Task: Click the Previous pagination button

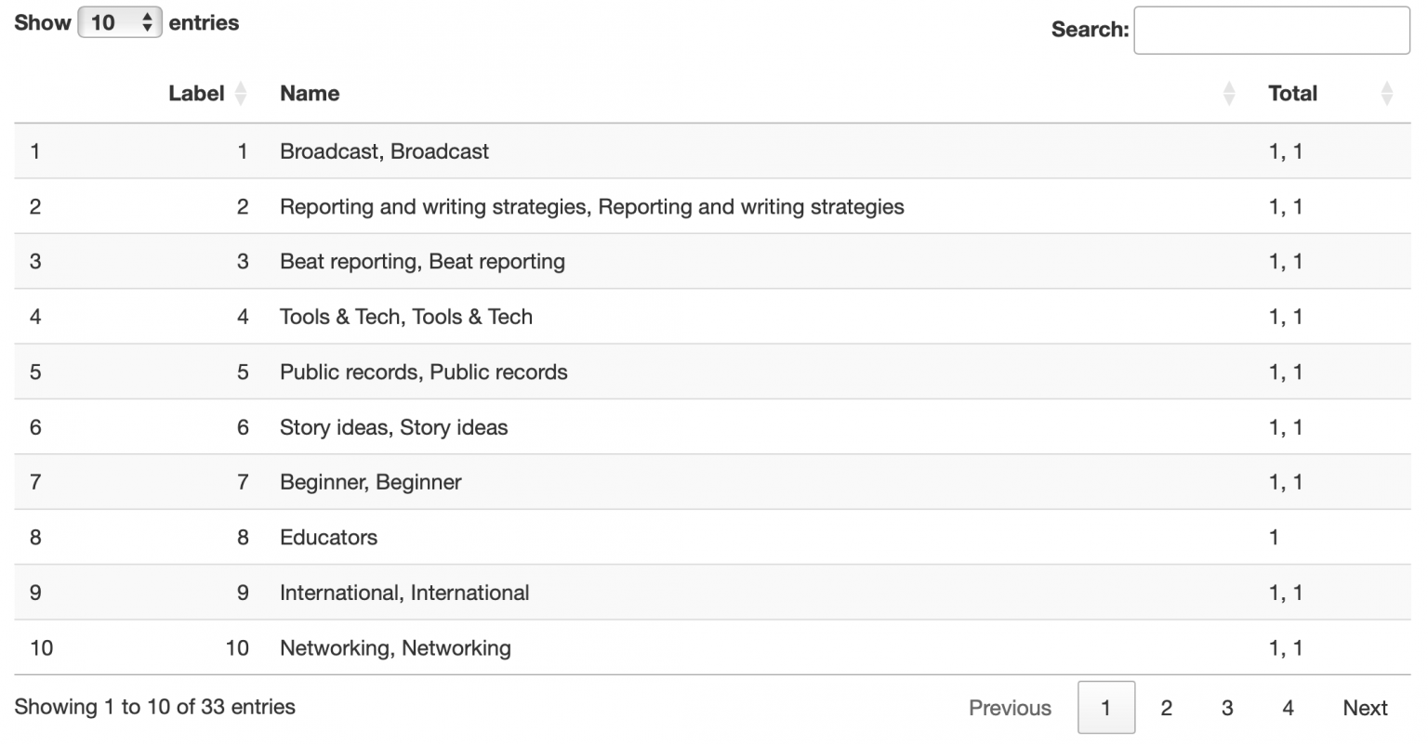Action: pyautogui.click(x=1009, y=707)
